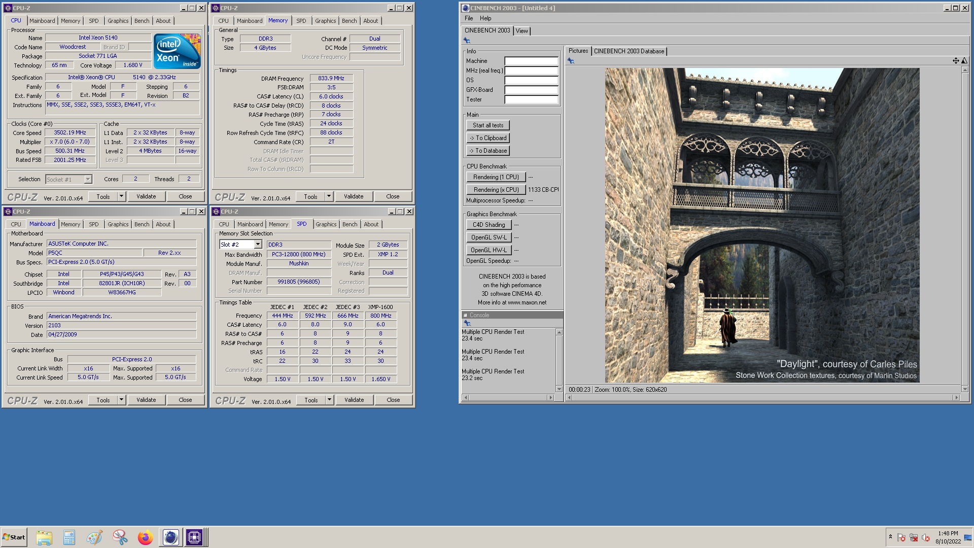This screenshot has width=974, height=548.
Task: Click the To Database button
Action: [x=488, y=151]
